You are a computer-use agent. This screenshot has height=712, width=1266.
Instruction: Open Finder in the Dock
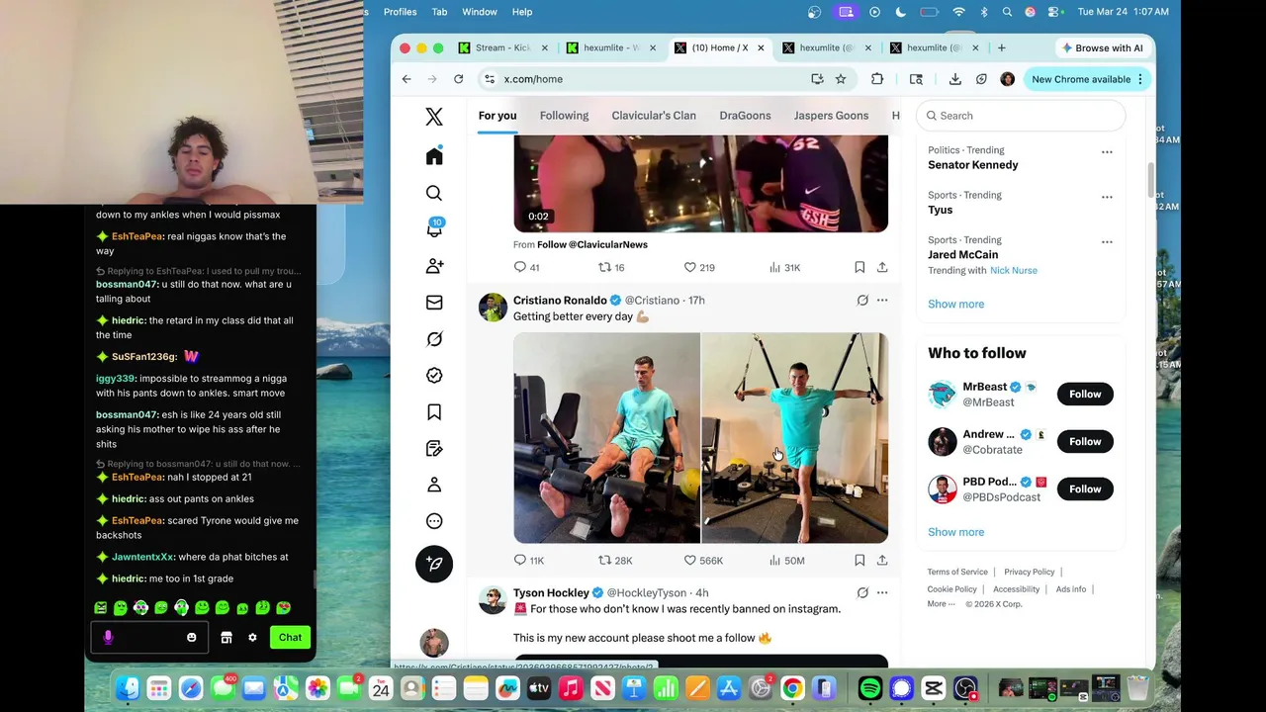tap(128, 688)
